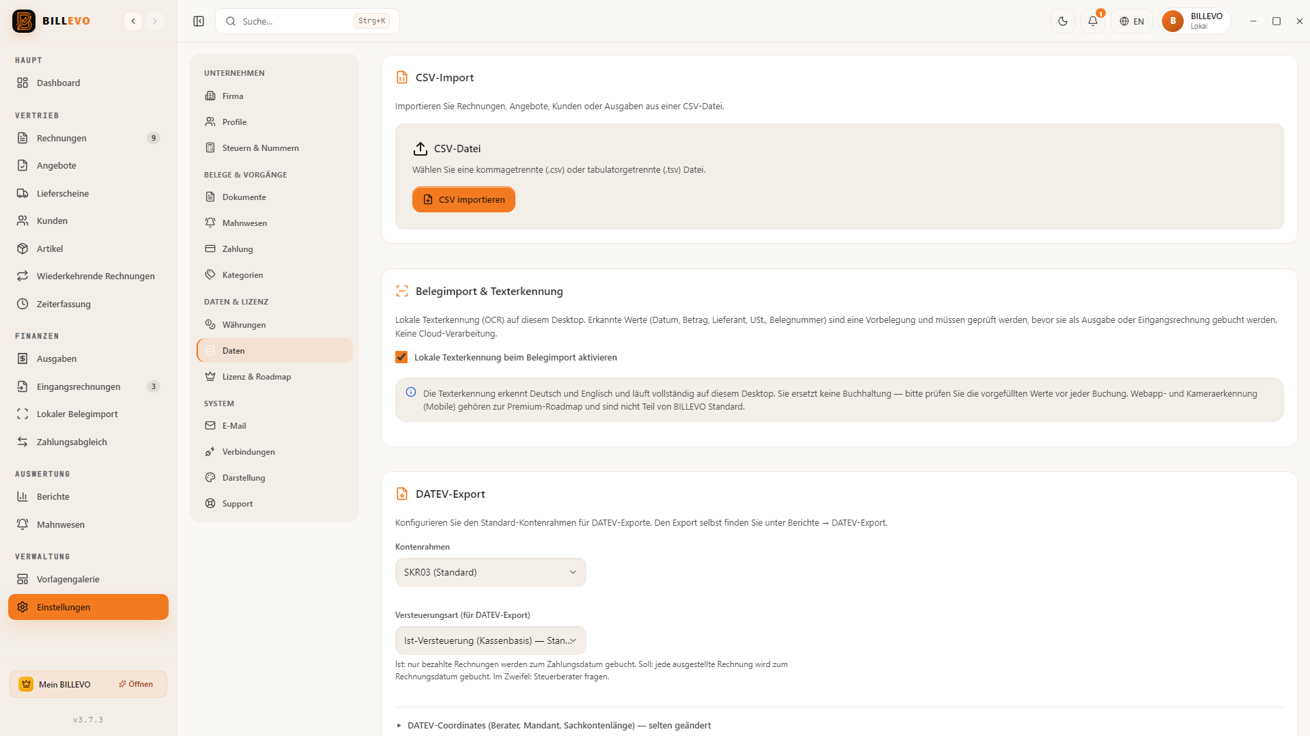Open E-Mail settings envelope icon

point(274,426)
